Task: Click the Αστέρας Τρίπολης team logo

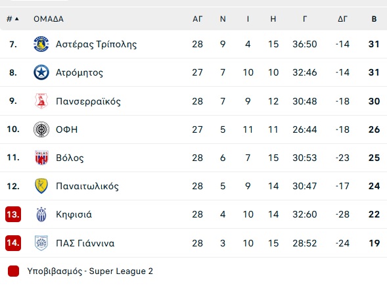Action: click(x=41, y=44)
